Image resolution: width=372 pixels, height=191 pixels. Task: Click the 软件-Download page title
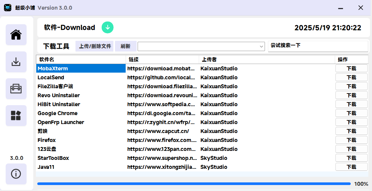(x=69, y=28)
